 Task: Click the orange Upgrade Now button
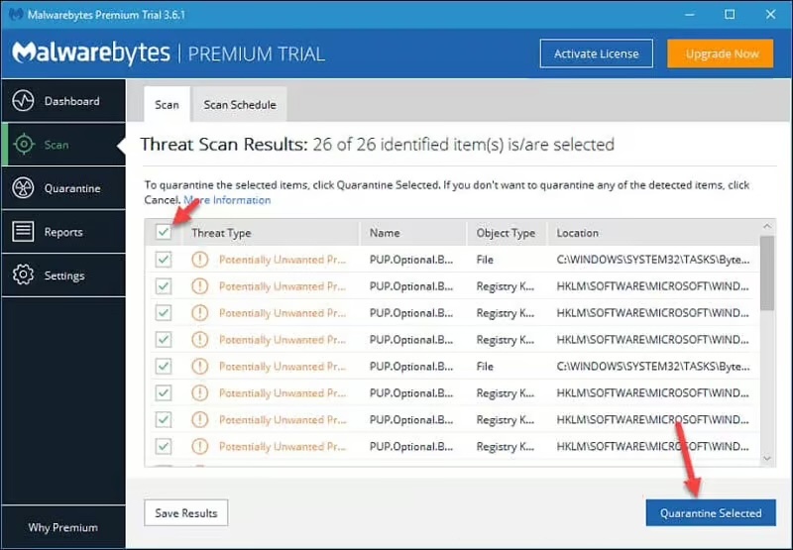tap(721, 54)
